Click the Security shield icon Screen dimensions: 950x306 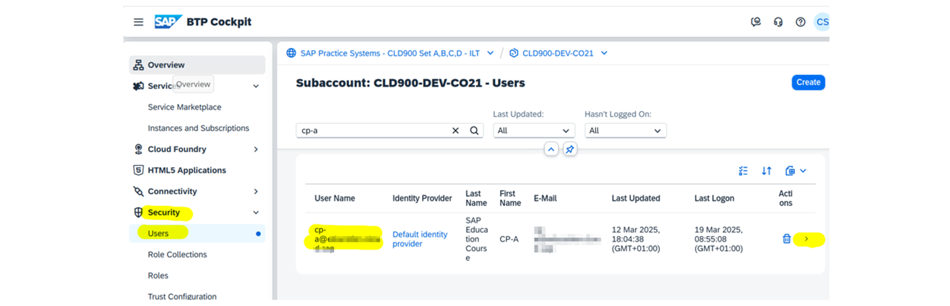(138, 212)
